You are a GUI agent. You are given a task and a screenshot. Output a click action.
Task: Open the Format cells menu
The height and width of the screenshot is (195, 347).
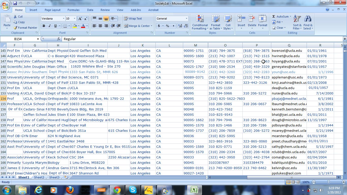263,22
